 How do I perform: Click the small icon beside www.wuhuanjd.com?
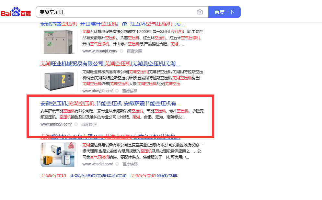pyautogui.click(x=121, y=51)
